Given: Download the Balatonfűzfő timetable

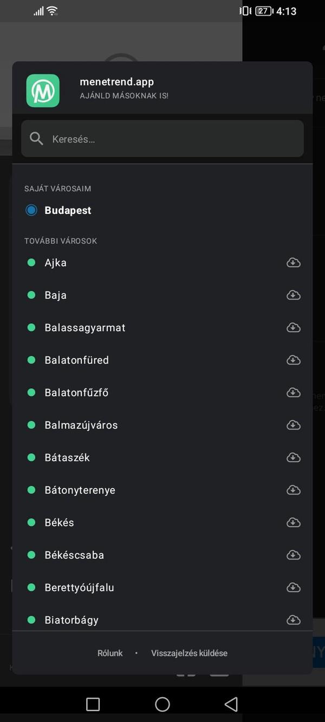Looking at the screenshot, I should pos(293,392).
